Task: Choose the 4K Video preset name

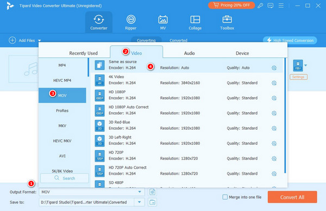Action: pos(116,77)
